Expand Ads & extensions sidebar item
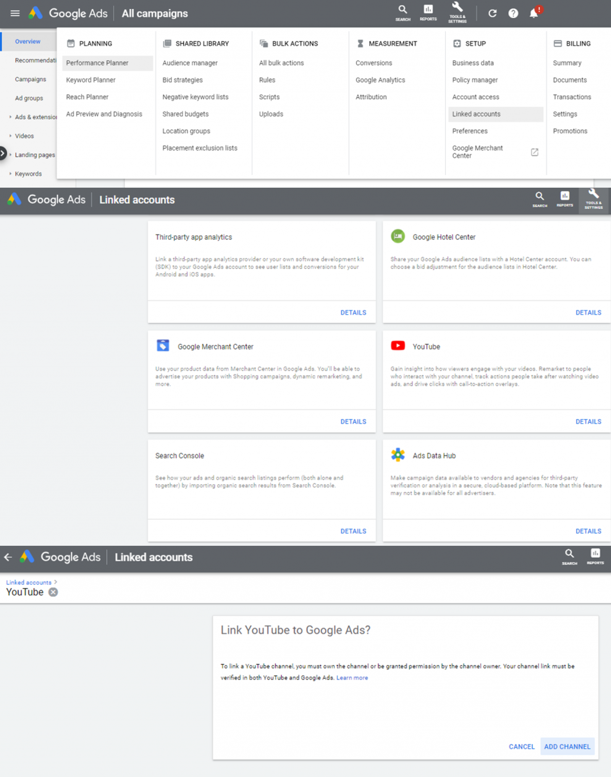The image size is (611, 777). (10, 117)
